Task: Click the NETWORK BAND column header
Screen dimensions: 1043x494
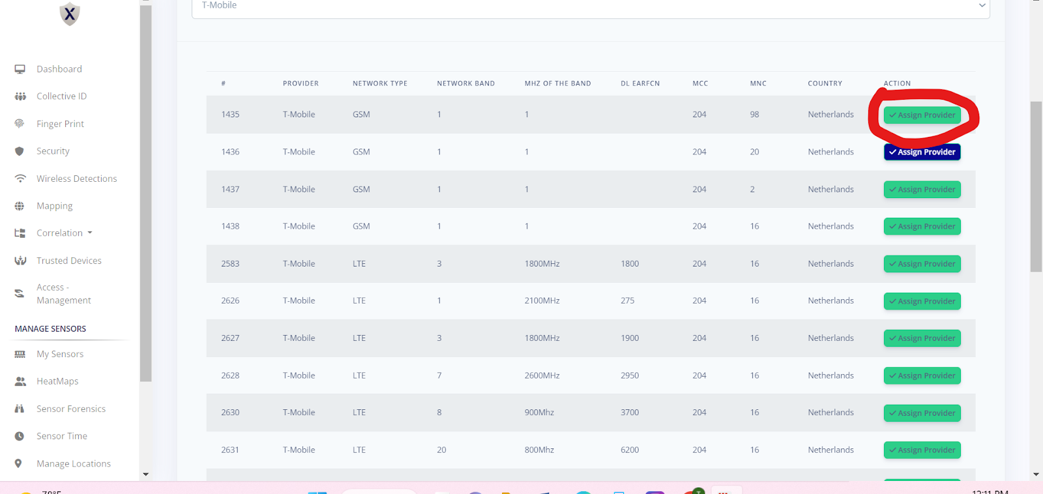Action: coord(466,83)
